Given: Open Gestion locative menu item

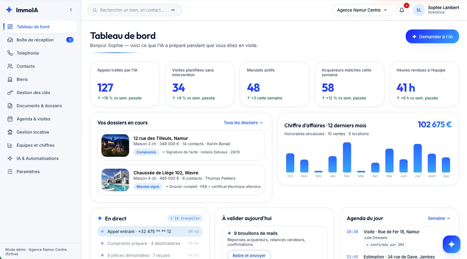Looking at the screenshot, I should [x=40, y=132].
